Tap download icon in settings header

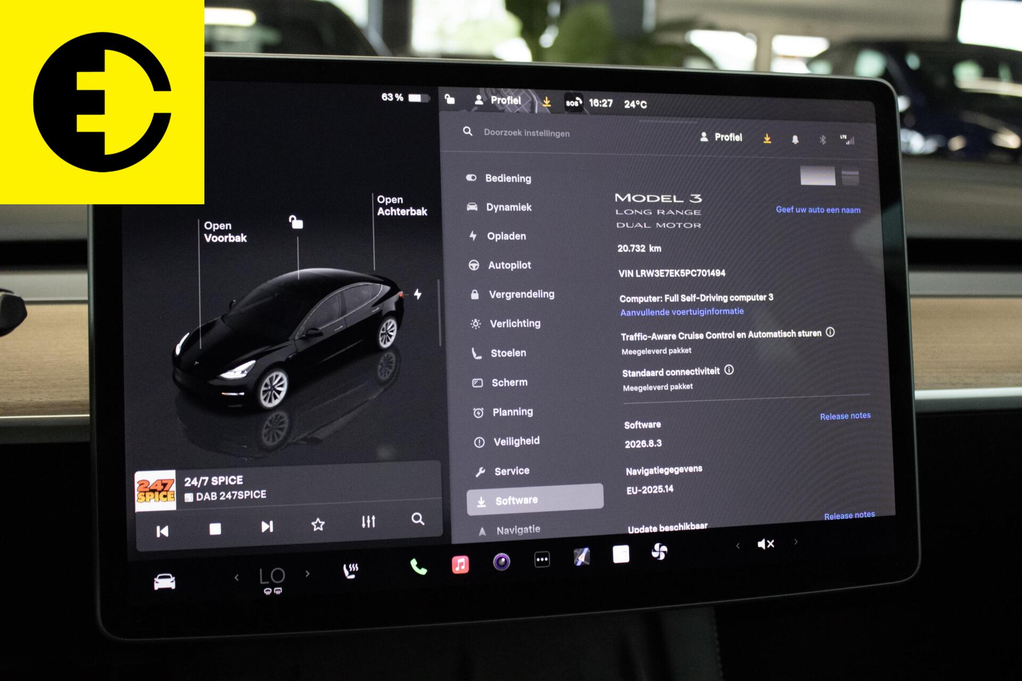[x=767, y=138]
